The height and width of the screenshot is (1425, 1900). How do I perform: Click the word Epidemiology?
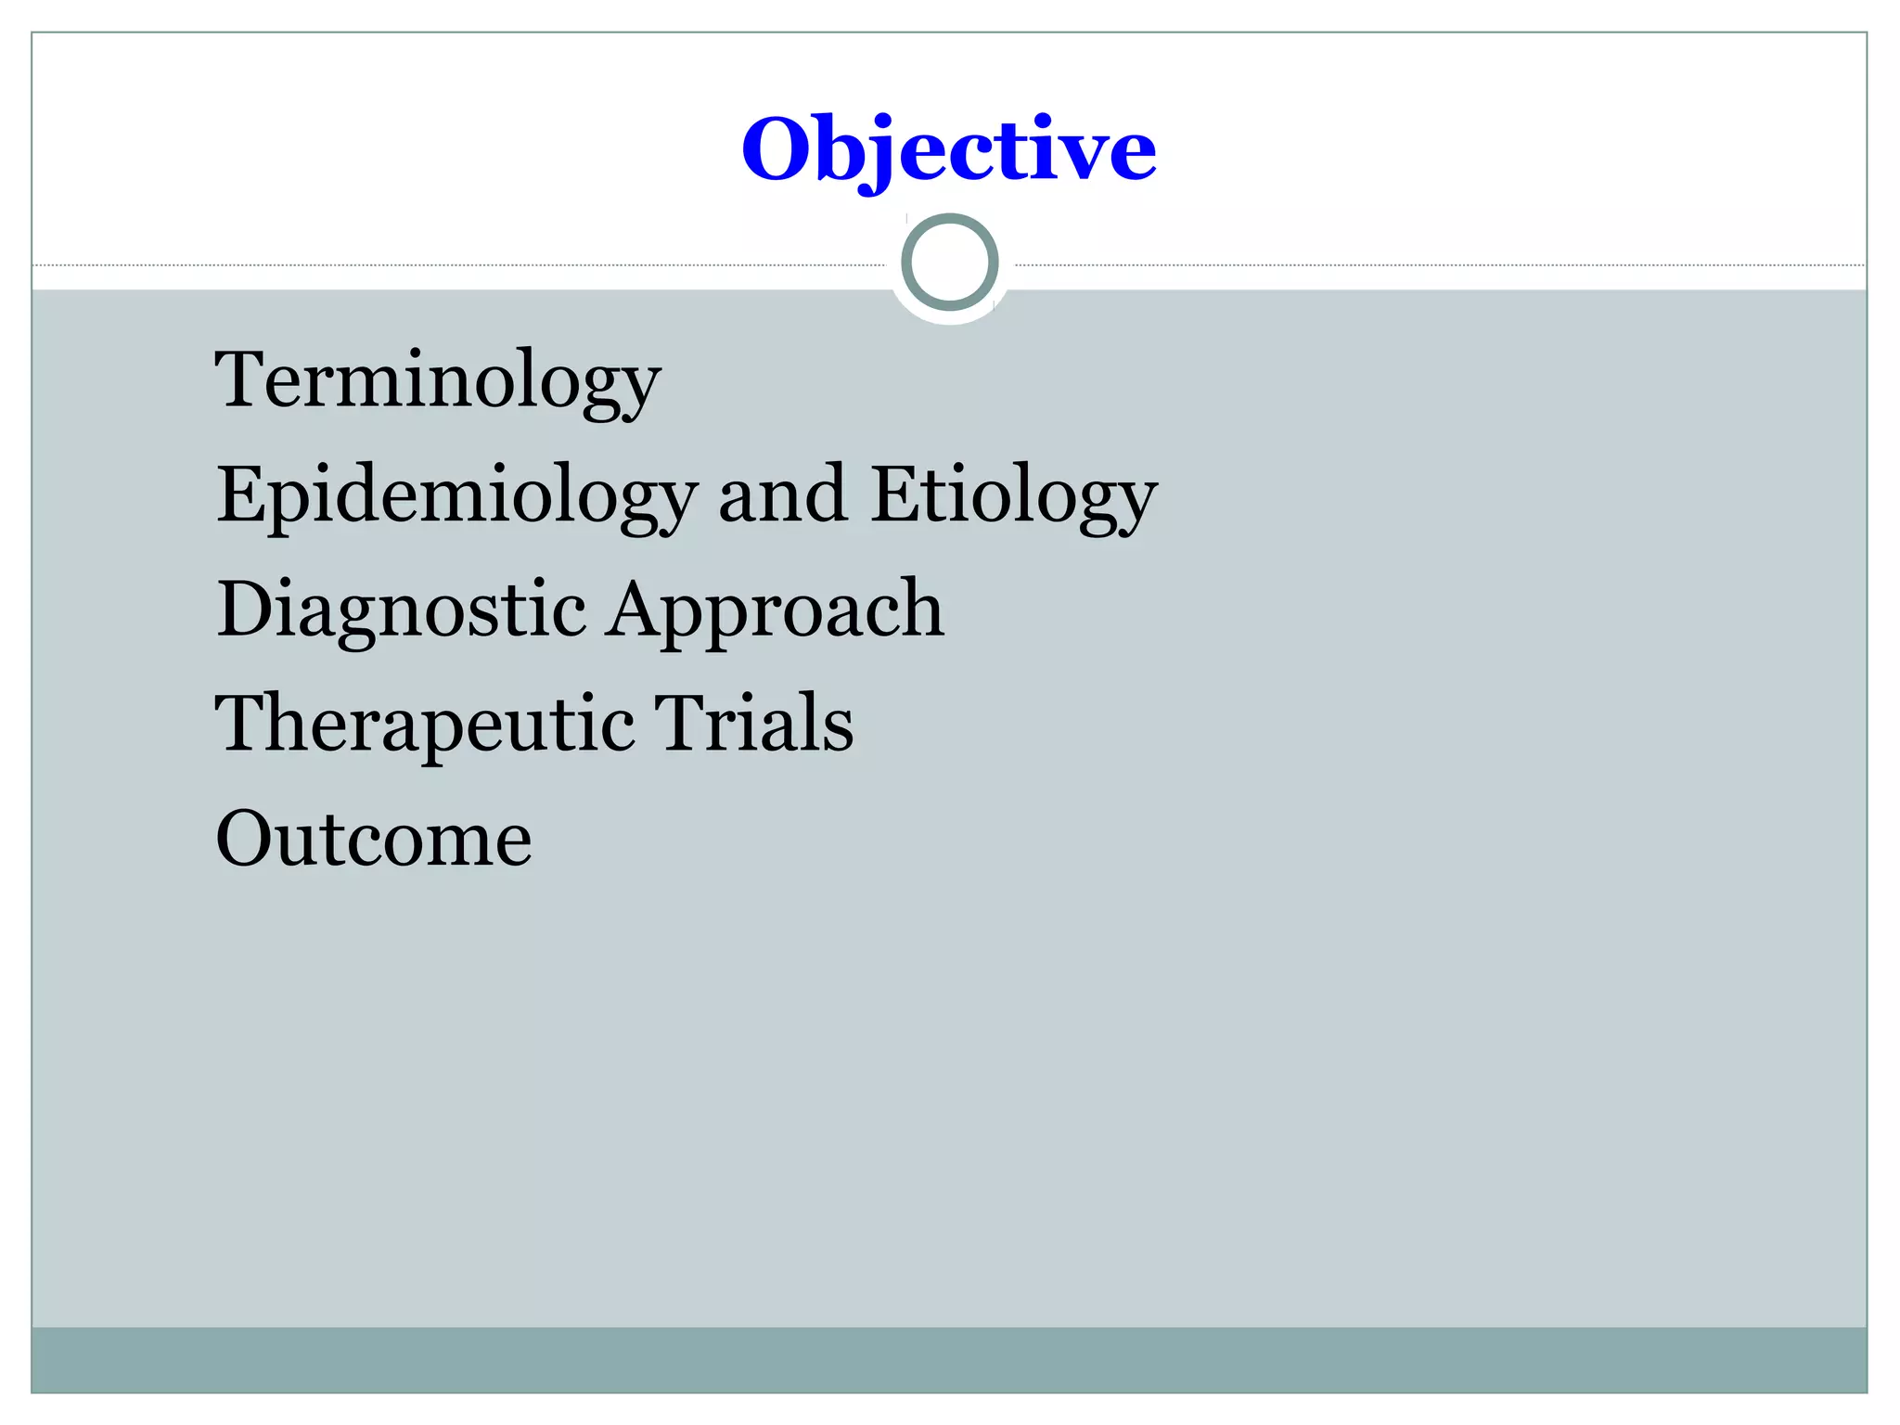(456, 496)
